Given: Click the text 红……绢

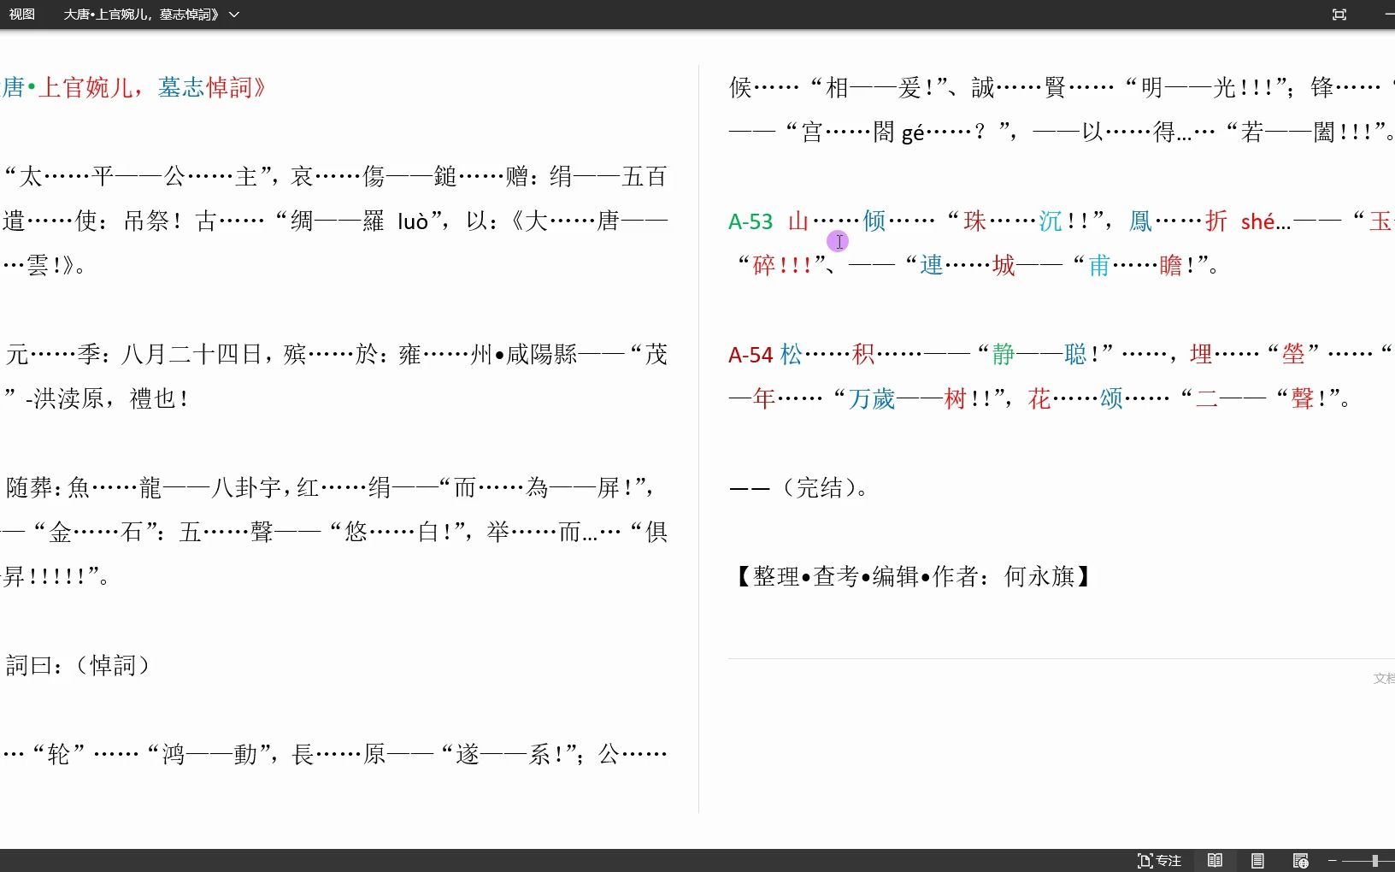Looking at the screenshot, I should (344, 488).
